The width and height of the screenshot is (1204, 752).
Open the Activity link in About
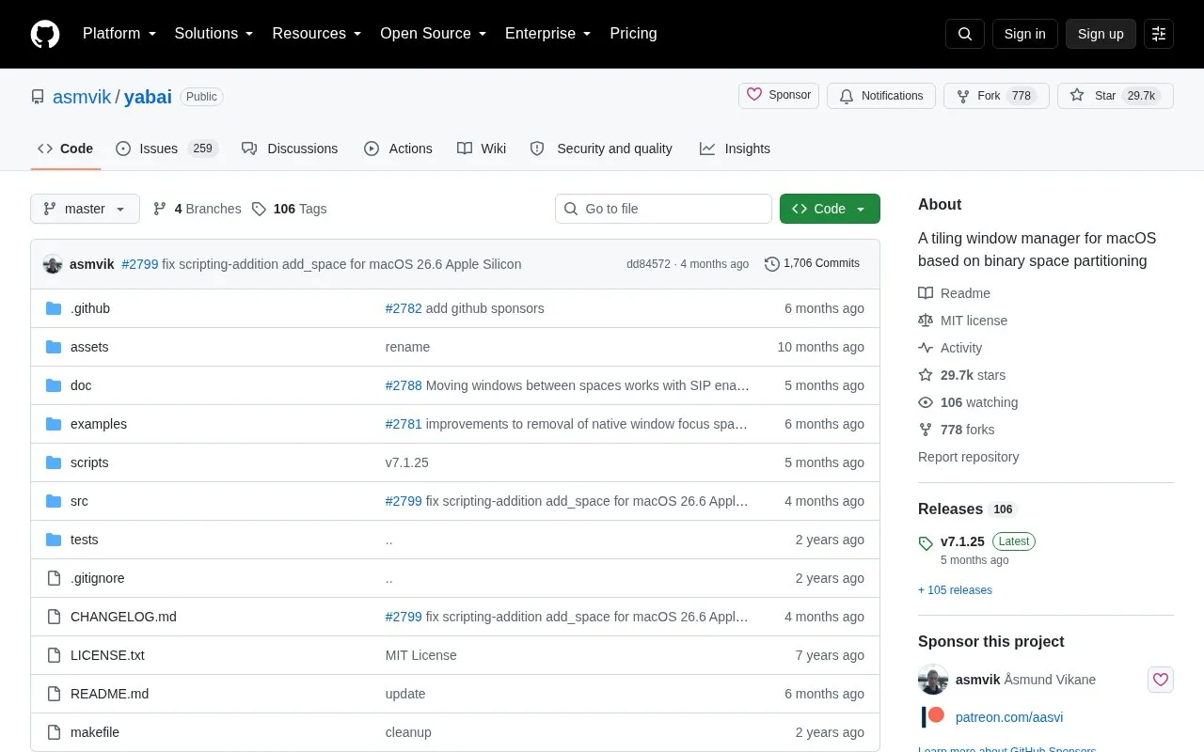point(950,348)
